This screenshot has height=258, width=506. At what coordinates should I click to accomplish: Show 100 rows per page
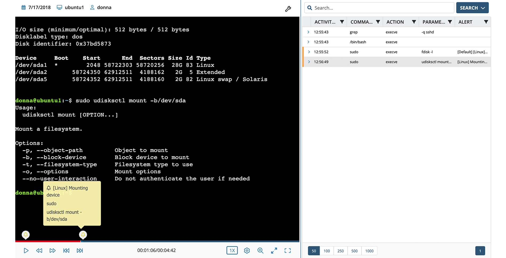[x=327, y=251]
